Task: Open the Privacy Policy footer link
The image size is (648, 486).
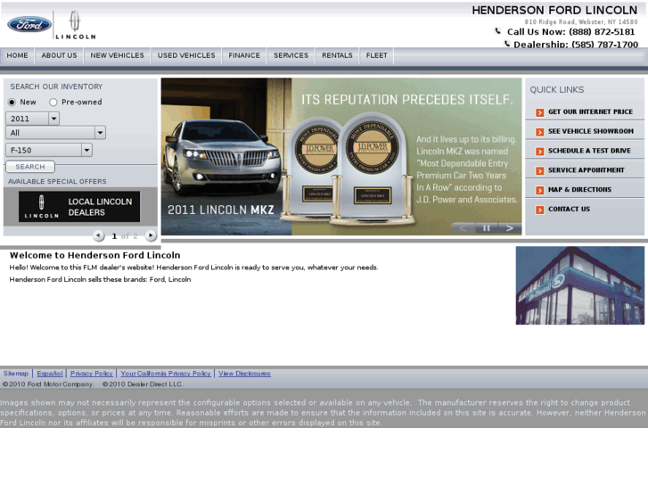Action: [91, 374]
